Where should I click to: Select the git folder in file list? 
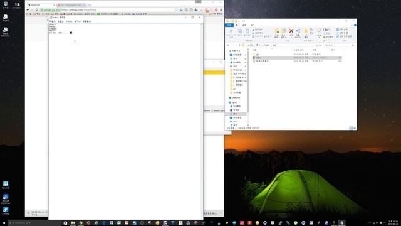(x=258, y=55)
